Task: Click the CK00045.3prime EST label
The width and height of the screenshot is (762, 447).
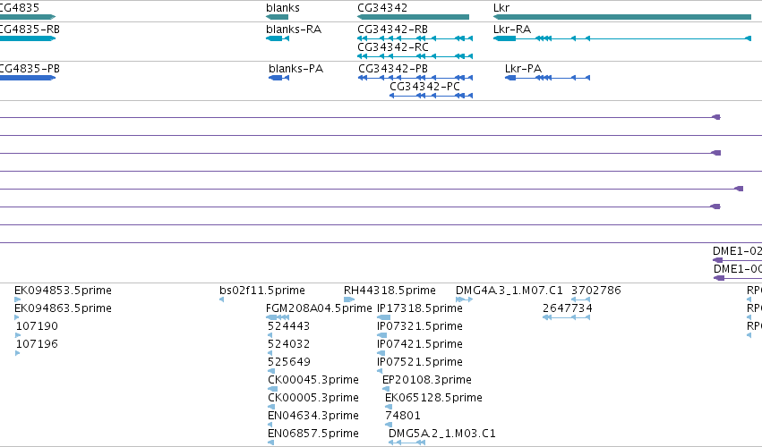Action: tap(313, 380)
